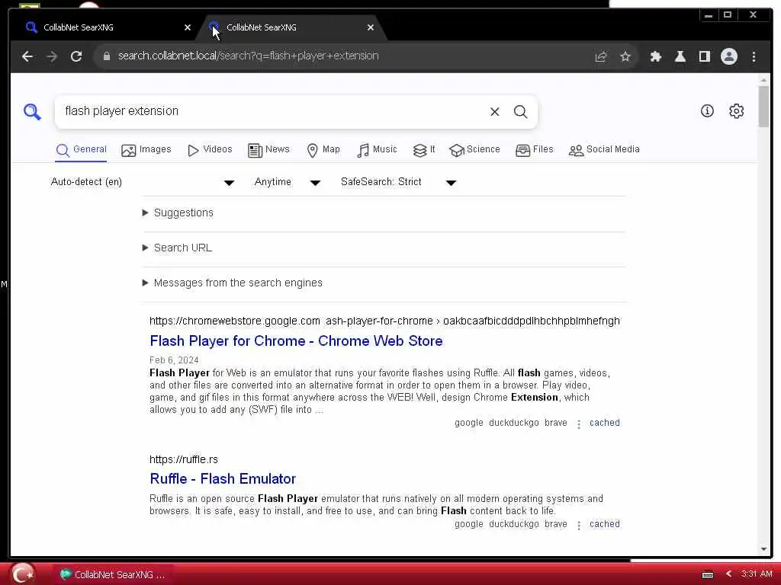Click the https://ruffle.rs URL
Viewport: 781px width, 585px height.
[x=183, y=459]
